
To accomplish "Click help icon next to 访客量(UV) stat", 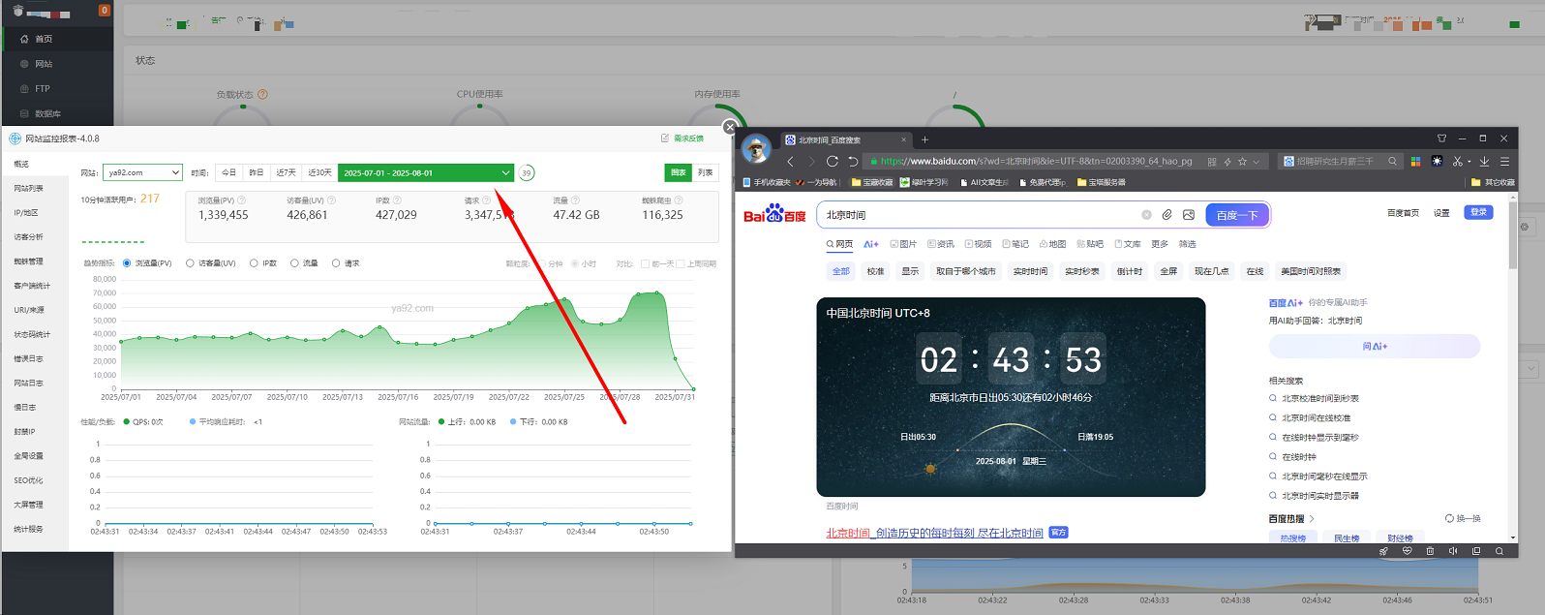I will (331, 200).
